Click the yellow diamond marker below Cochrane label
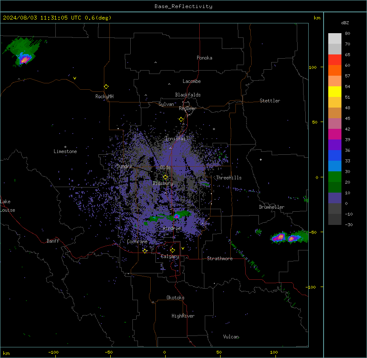The height and width of the screenshot is (358, 367). pyautogui.click(x=145, y=251)
